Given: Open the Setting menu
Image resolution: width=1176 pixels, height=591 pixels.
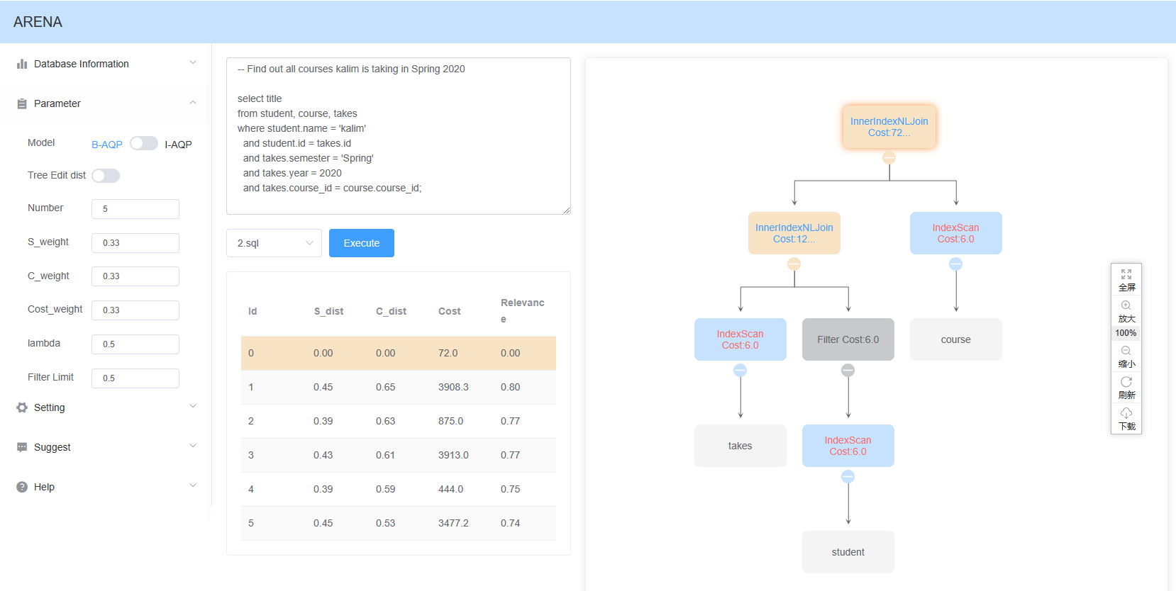Looking at the screenshot, I should [x=106, y=407].
